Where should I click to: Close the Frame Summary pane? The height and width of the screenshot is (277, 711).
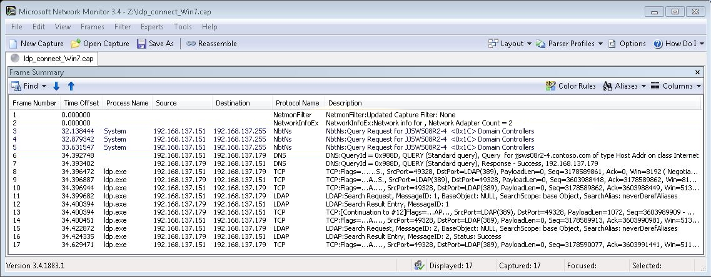point(697,72)
